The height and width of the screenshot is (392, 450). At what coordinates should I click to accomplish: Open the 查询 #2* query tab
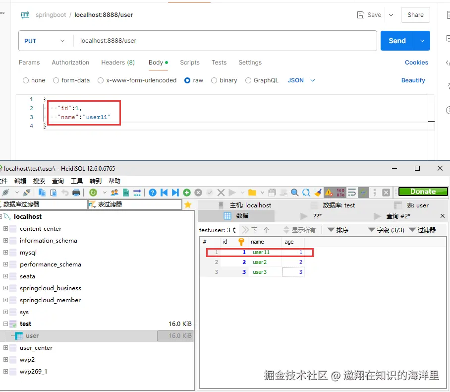click(x=398, y=216)
